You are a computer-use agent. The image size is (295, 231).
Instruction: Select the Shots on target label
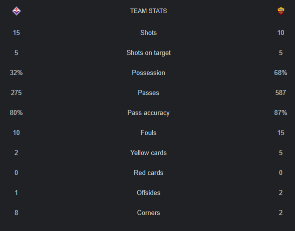pos(148,53)
